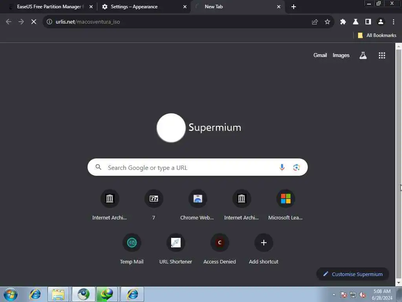The height and width of the screenshot is (302, 402).
Task: Open the 7-Zip shortcut tile
Action: [x=154, y=204]
